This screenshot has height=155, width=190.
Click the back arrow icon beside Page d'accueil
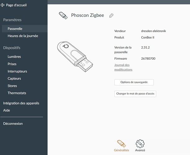pyautogui.click(x=3, y=5)
